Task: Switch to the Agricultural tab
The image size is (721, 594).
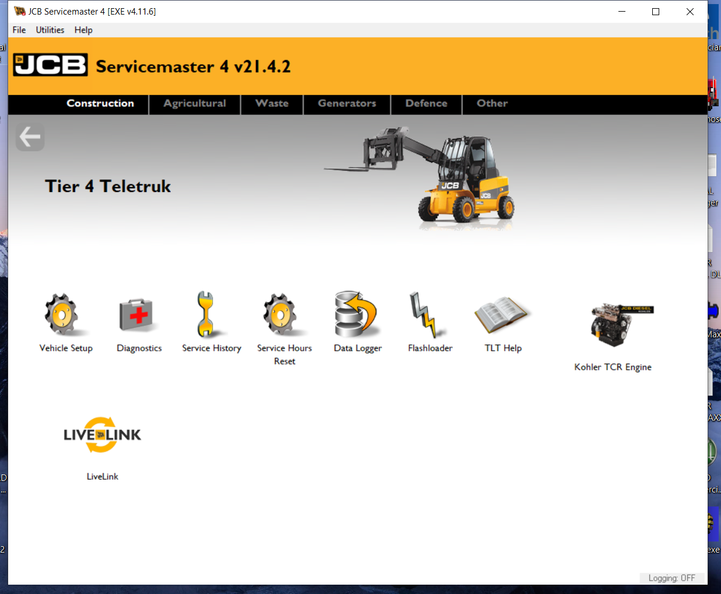Action: (x=195, y=104)
